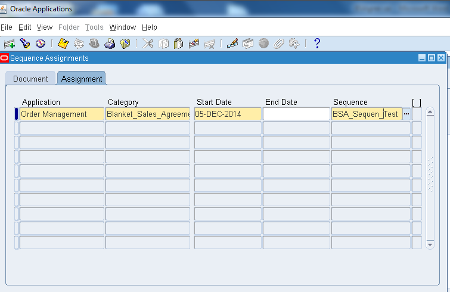Viewport: 450px width, 292px height.
Task: Close the Sequence Assignments window
Action: tap(441, 58)
